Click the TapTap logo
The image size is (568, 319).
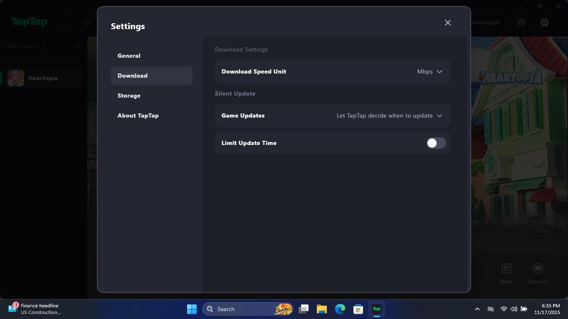coord(29,22)
